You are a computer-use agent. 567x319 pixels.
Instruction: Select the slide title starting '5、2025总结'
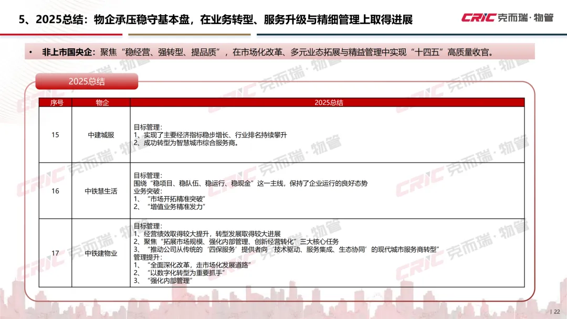[x=216, y=19]
